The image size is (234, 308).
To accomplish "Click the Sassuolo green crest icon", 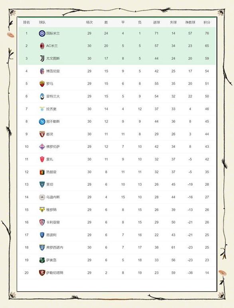I will pos(42,260).
